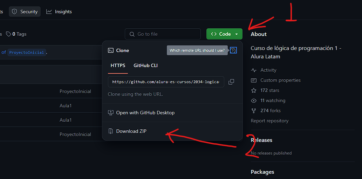Screen dimensions: 362x179
Task: Click the GitHub Desktop download icon
Action: [111, 113]
